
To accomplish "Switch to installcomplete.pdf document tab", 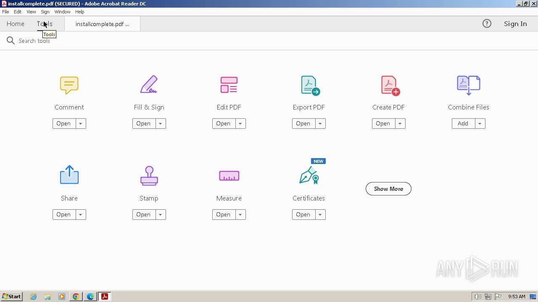I will point(102,24).
